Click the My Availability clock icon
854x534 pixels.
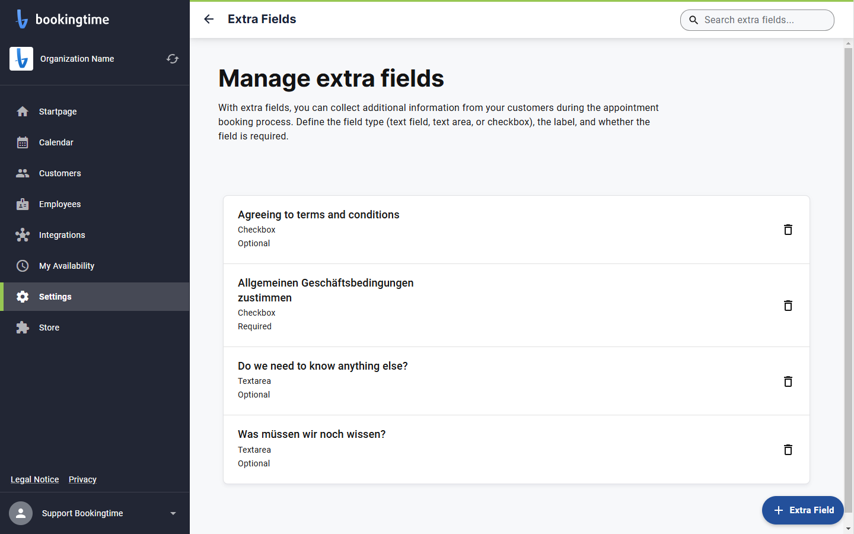[23, 266]
